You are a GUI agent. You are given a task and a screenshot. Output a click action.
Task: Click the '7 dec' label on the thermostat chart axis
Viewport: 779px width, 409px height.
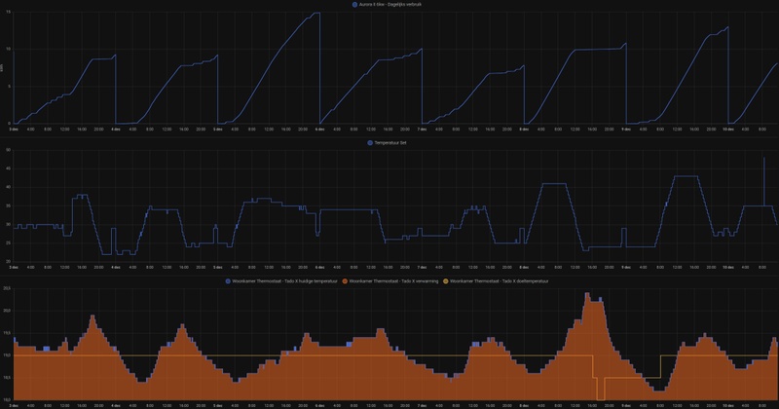coord(422,405)
